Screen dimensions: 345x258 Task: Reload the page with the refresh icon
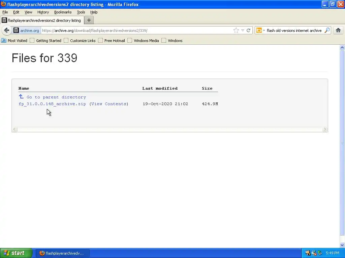(248, 30)
